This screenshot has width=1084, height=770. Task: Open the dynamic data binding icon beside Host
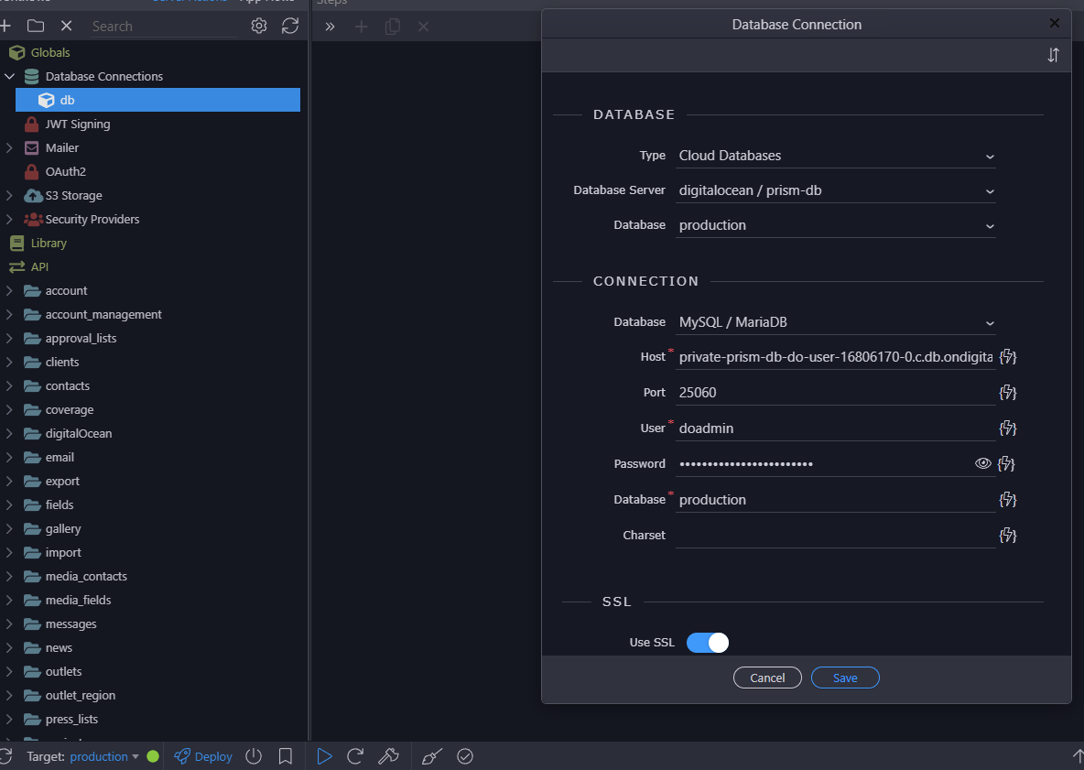[x=1007, y=356]
